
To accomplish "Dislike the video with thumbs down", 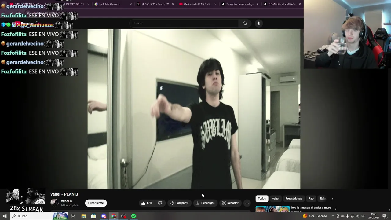I will pyautogui.click(x=160, y=203).
